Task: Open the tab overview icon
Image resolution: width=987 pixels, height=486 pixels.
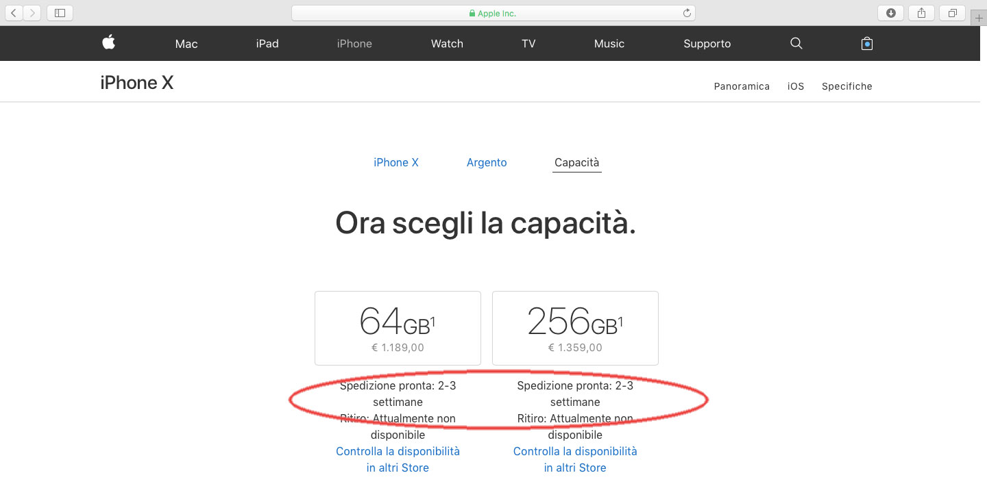Action: click(952, 12)
